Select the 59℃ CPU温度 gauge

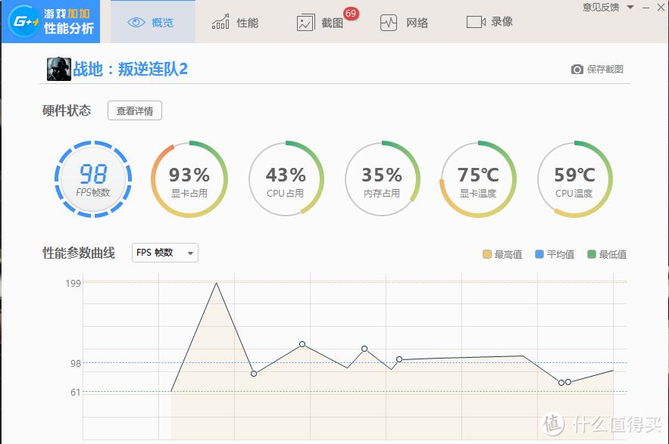pos(575,179)
